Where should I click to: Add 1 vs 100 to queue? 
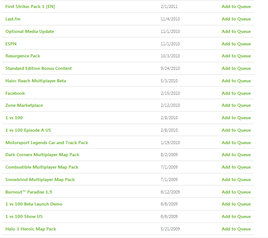(x=236, y=118)
